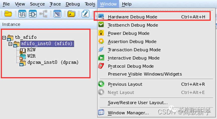The width and height of the screenshot is (217, 119).
Task: Open the Help menu
Action: tap(127, 4)
